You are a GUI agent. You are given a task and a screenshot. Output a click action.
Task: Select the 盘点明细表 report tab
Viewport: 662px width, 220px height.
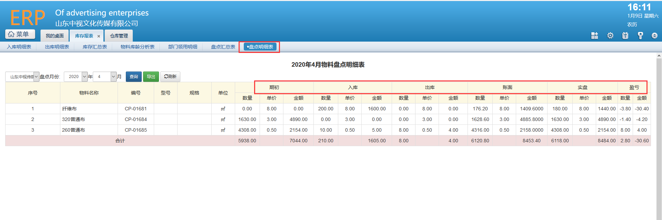tap(260, 47)
